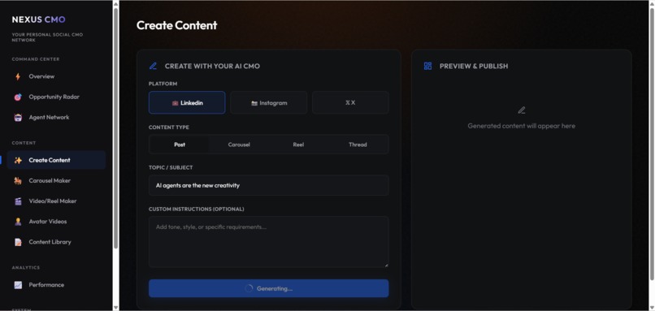The image size is (655, 311).
Task: Click the Overview lightning bolt icon
Action: tap(18, 76)
